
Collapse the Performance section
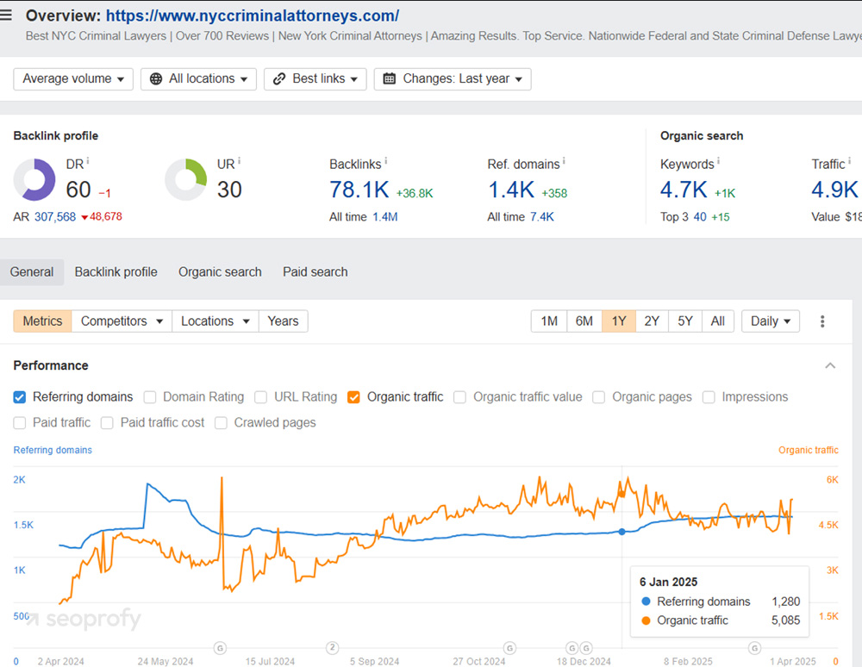pos(830,366)
